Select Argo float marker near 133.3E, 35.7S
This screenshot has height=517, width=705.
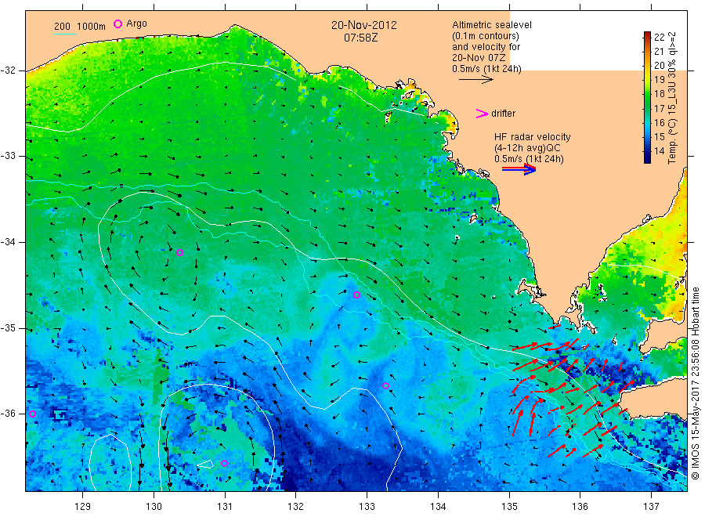[385, 385]
